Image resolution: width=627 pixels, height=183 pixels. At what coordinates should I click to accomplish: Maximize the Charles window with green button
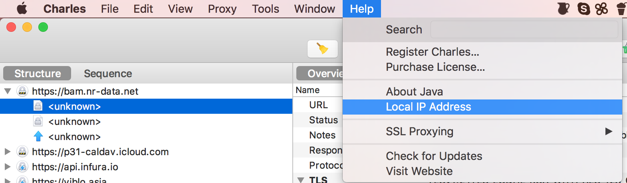click(x=43, y=27)
